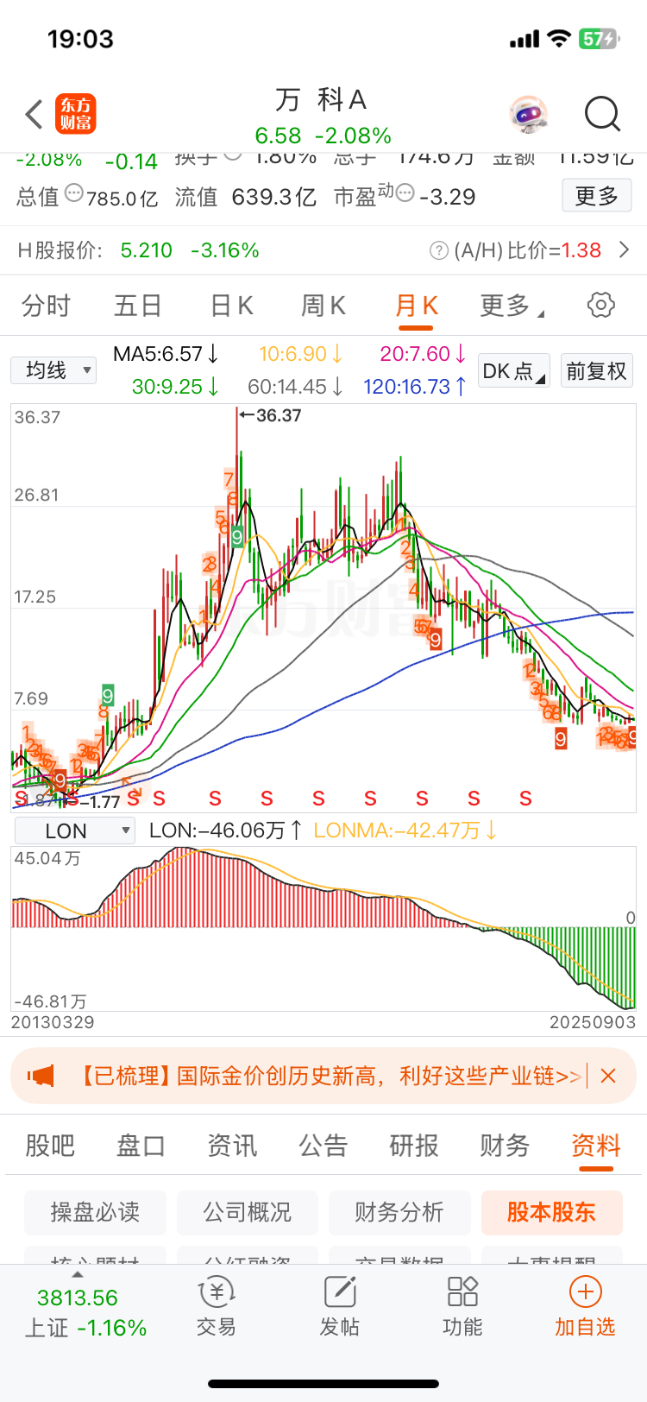The height and width of the screenshot is (1402, 647).
Task: Tap the stock title 万科A
Action: coord(322,100)
